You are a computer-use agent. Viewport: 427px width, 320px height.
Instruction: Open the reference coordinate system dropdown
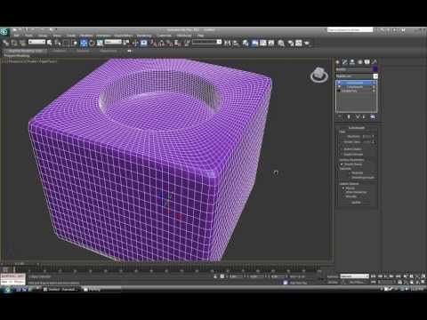click(113, 43)
